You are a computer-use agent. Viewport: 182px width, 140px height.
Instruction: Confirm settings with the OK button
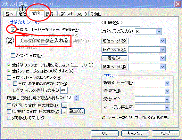tap(105, 133)
